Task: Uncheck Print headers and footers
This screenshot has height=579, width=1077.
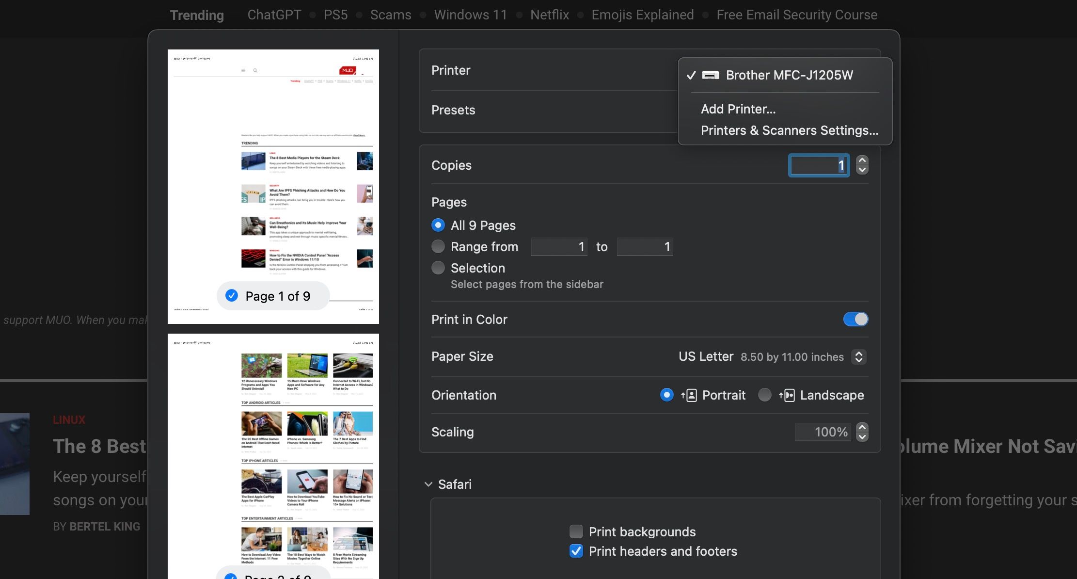Action: point(576,551)
